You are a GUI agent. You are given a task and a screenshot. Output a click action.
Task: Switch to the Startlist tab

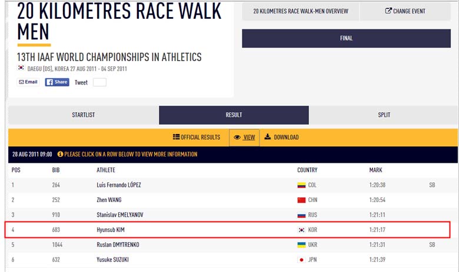pos(84,115)
